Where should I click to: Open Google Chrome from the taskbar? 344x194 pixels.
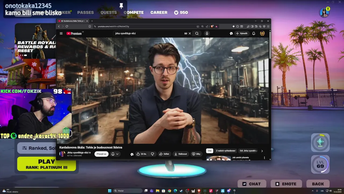pos(169,191)
